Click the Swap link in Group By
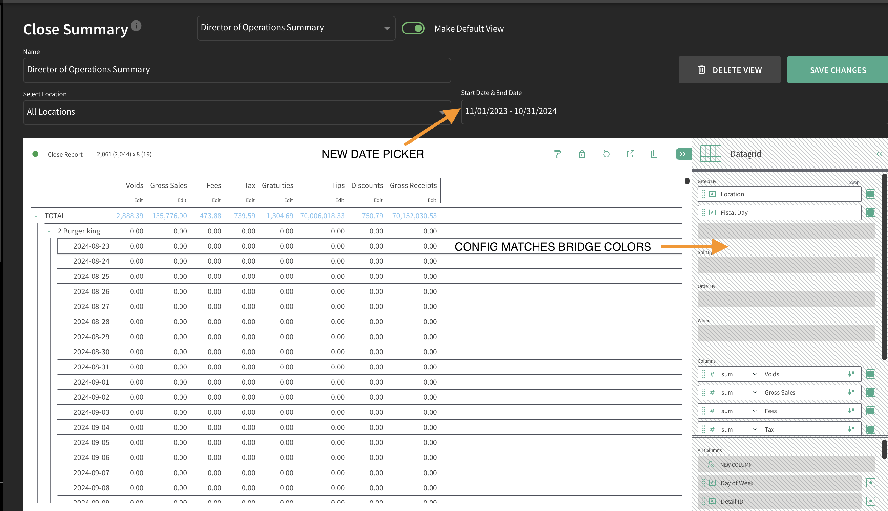888x511 pixels. [854, 182]
